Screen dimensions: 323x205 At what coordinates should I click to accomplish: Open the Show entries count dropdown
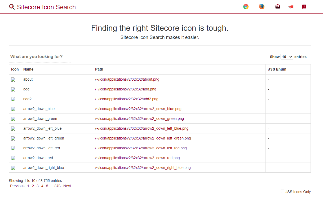[x=287, y=57]
